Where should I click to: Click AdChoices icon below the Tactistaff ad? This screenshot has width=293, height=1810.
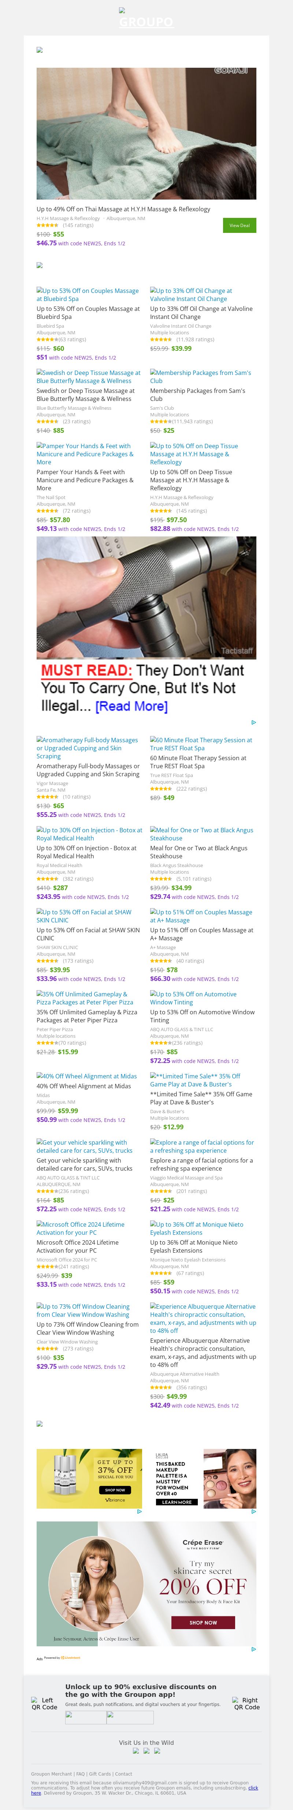point(253,722)
